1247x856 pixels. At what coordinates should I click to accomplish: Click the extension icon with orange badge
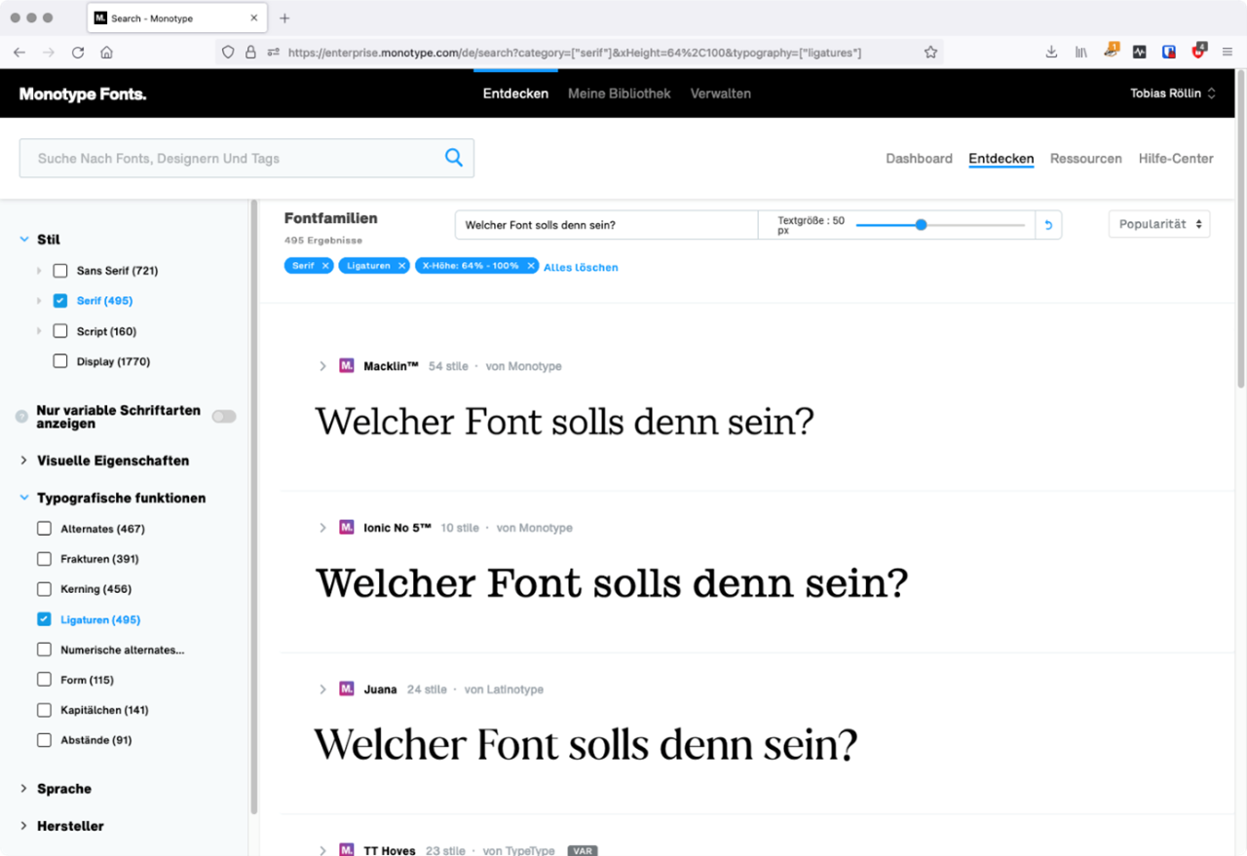click(x=1112, y=51)
